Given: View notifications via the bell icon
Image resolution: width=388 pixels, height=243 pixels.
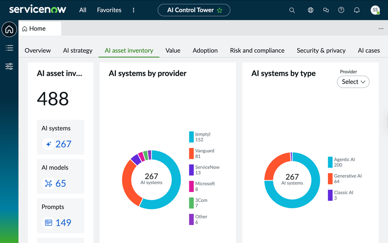Looking at the screenshot, I should pos(357,10).
